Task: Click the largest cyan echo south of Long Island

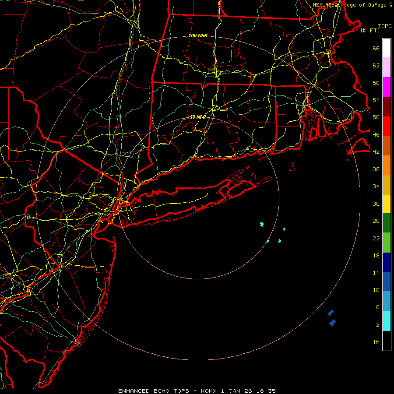Action: (x=262, y=224)
